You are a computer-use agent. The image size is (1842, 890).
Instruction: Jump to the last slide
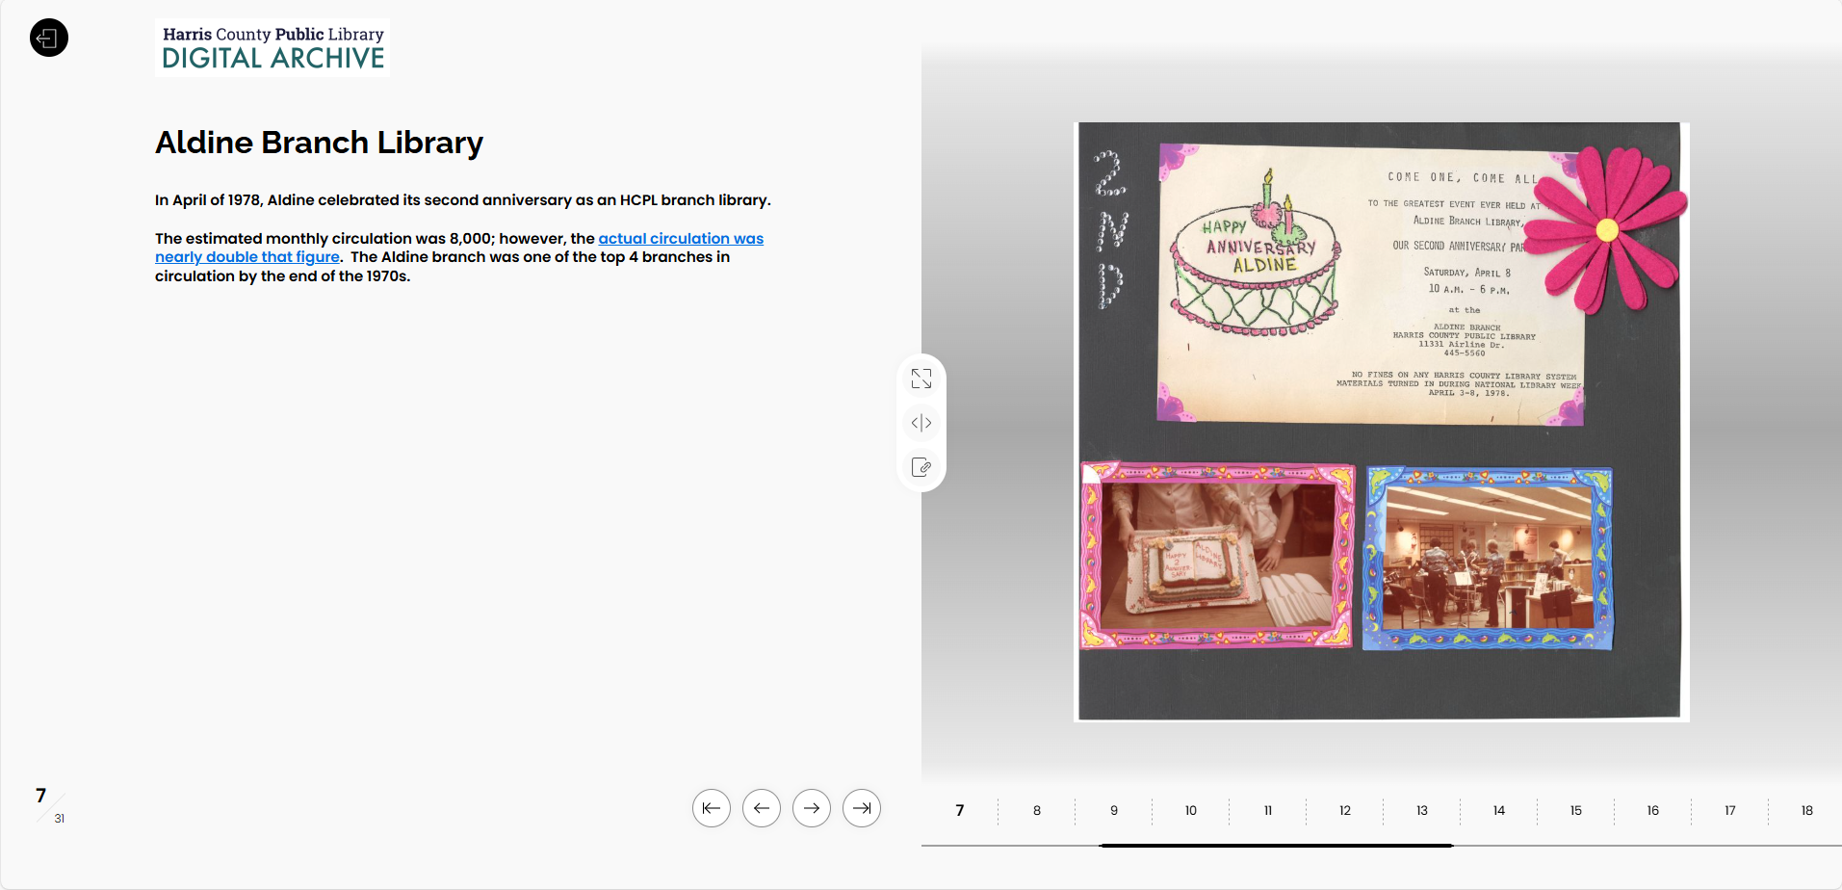coord(862,808)
